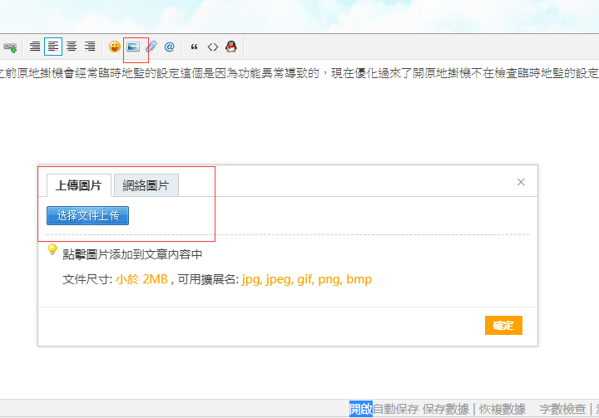Insert a blockquote with the quote icon

tap(195, 47)
